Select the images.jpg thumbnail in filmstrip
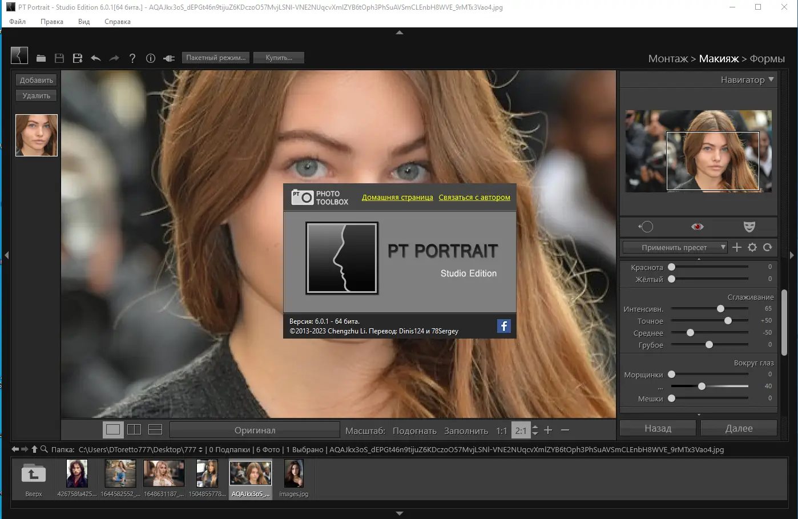The image size is (798, 519). coord(294,474)
